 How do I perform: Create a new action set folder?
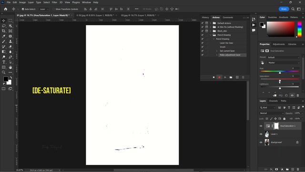(x=231, y=77)
